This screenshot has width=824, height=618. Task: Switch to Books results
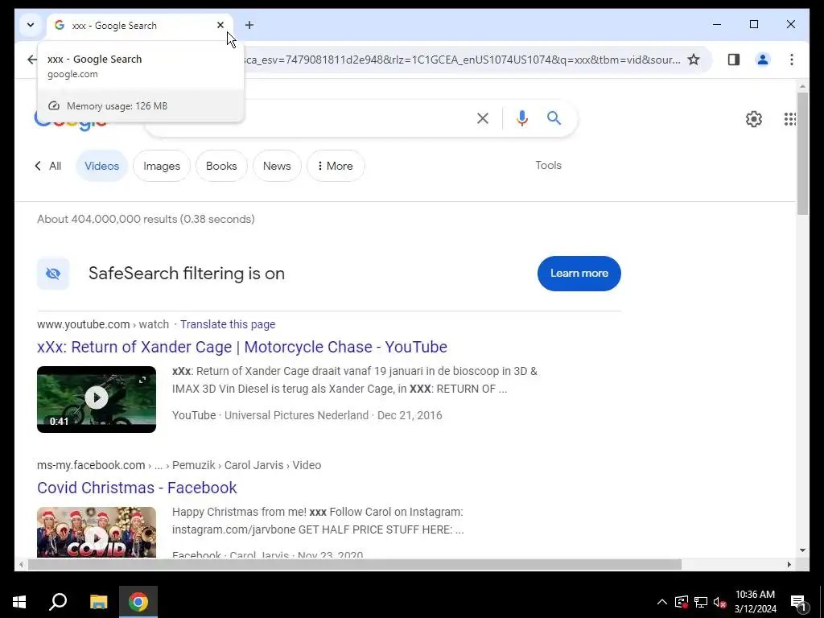pos(221,166)
